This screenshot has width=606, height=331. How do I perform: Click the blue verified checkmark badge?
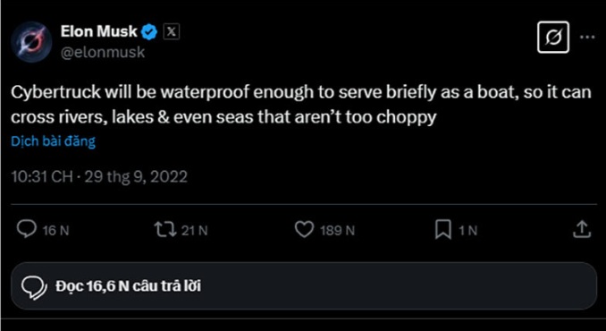[x=149, y=32]
